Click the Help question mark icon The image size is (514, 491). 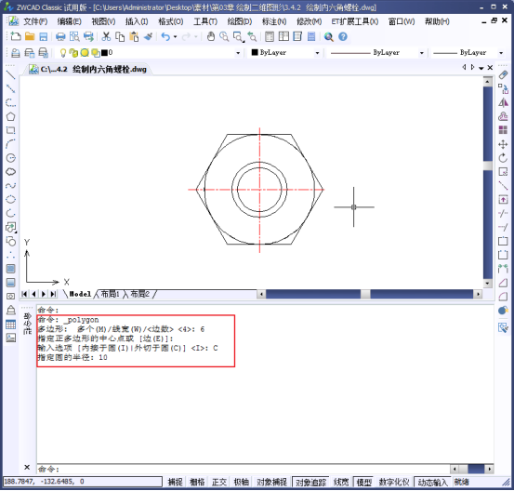point(343,36)
